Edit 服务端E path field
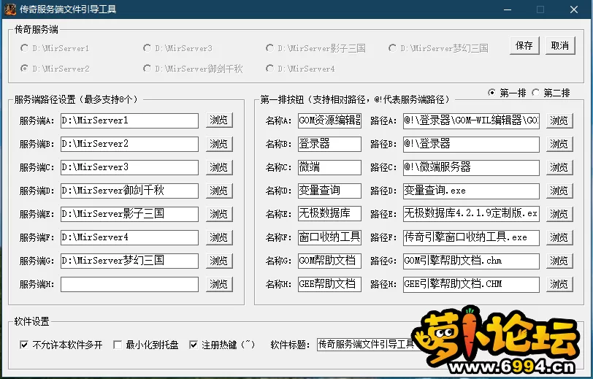Image resolution: width=593 pixels, height=379 pixels. [x=129, y=214]
